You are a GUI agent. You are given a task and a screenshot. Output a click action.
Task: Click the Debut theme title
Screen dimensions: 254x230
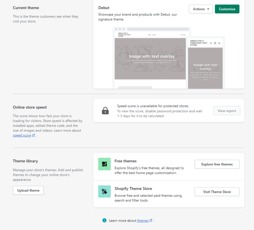(x=104, y=8)
